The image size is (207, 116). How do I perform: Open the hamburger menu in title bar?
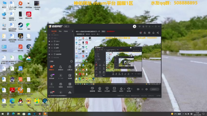[x=150, y=27]
